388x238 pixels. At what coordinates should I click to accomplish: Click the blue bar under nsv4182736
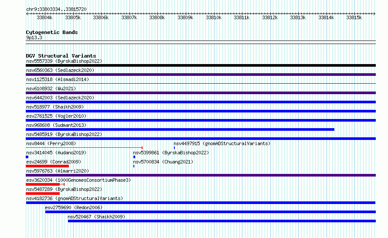(x=201, y=203)
